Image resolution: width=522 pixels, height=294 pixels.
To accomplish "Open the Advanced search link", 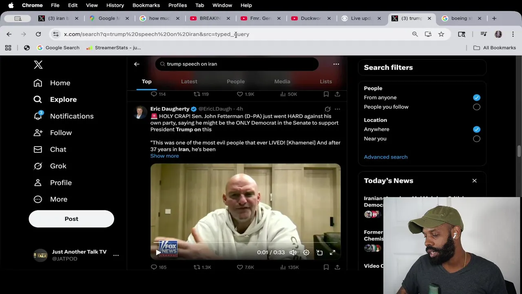I will (x=385, y=157).
